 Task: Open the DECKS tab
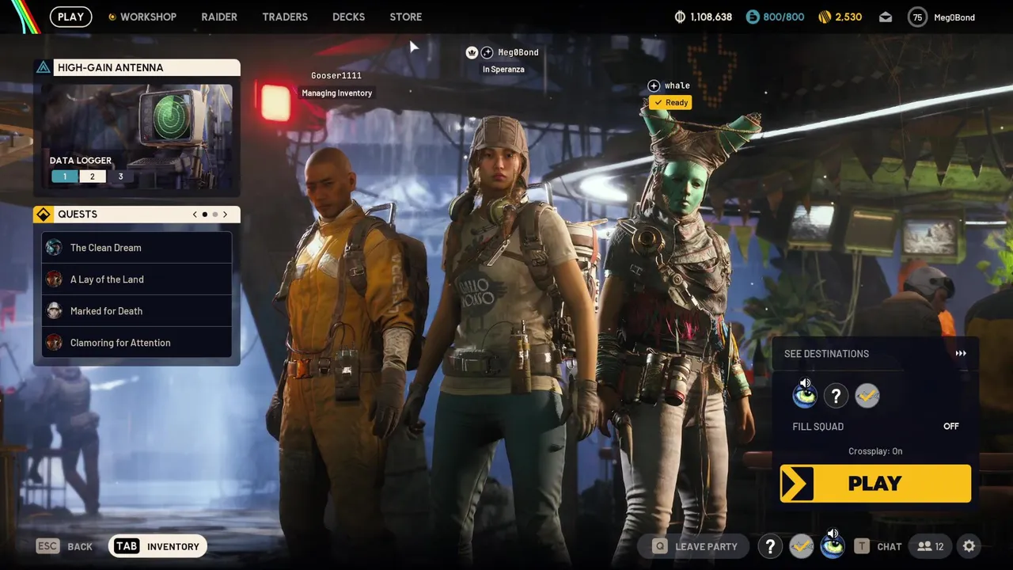pos(349,17)
